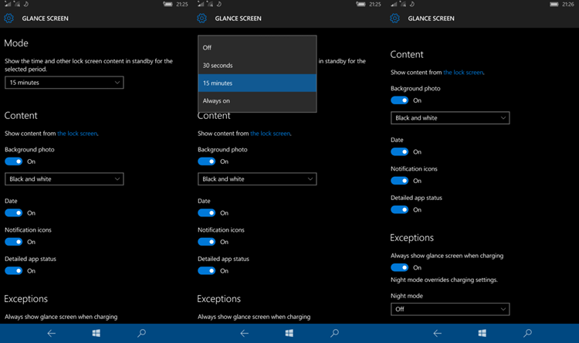Expand Black and white dropdown on middle phone
Screen dimensions: 579x343
pos(257,179)
